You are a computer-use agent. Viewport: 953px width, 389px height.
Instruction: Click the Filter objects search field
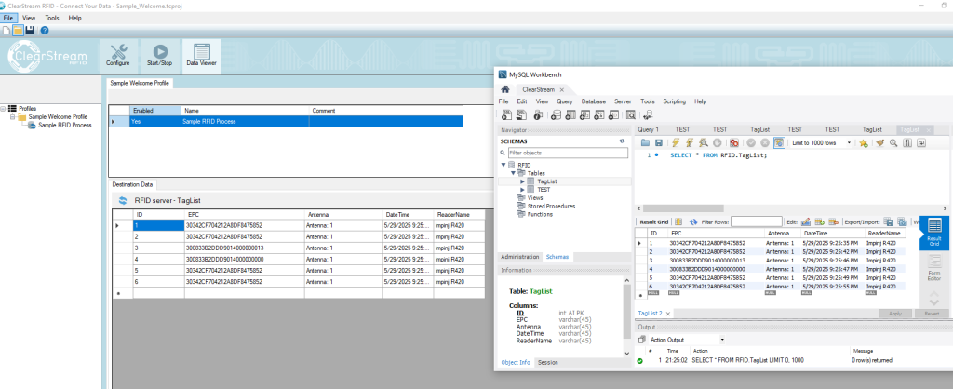point(566,152)
